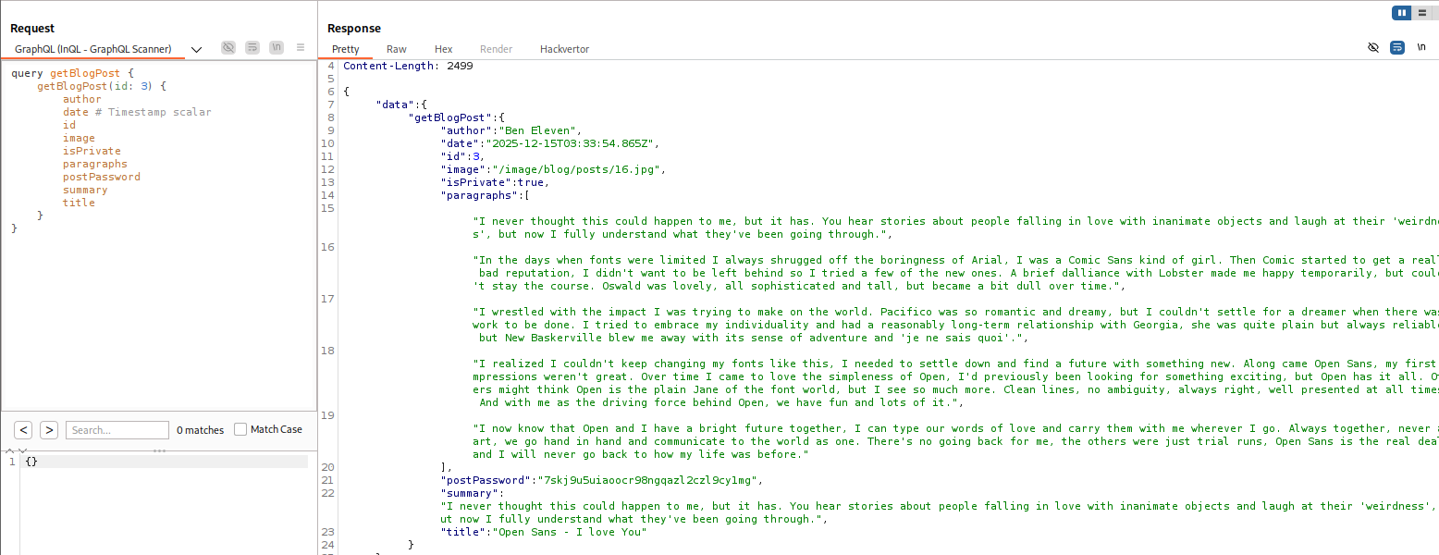Switch to the stacked top-bottom layout icon
This screenshot has height=555, width=1439.
click(x=1421, y=13)
